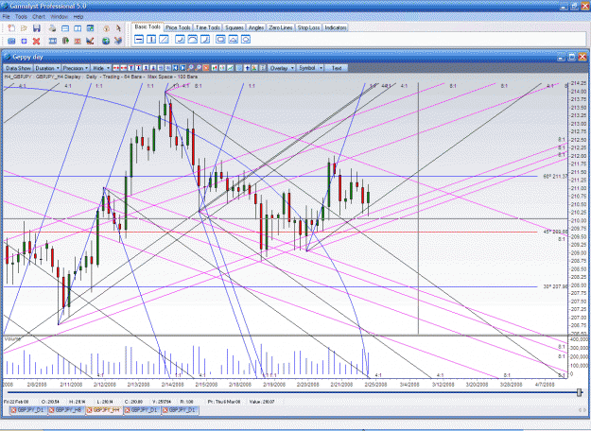This screenshot has width=591, height=431.
Task: Switch to the GBPJPY_H8 chart tab
Action: [x=68, y=410]
